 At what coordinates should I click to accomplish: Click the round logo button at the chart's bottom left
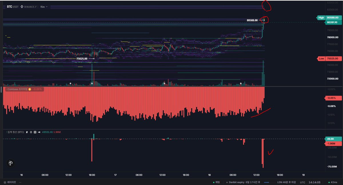pyautogui.click(x=11, y=163)
